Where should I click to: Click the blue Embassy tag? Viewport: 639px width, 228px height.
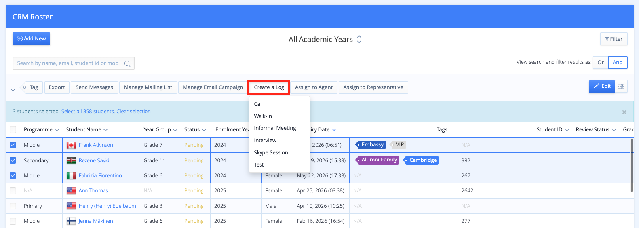[371, 145]
